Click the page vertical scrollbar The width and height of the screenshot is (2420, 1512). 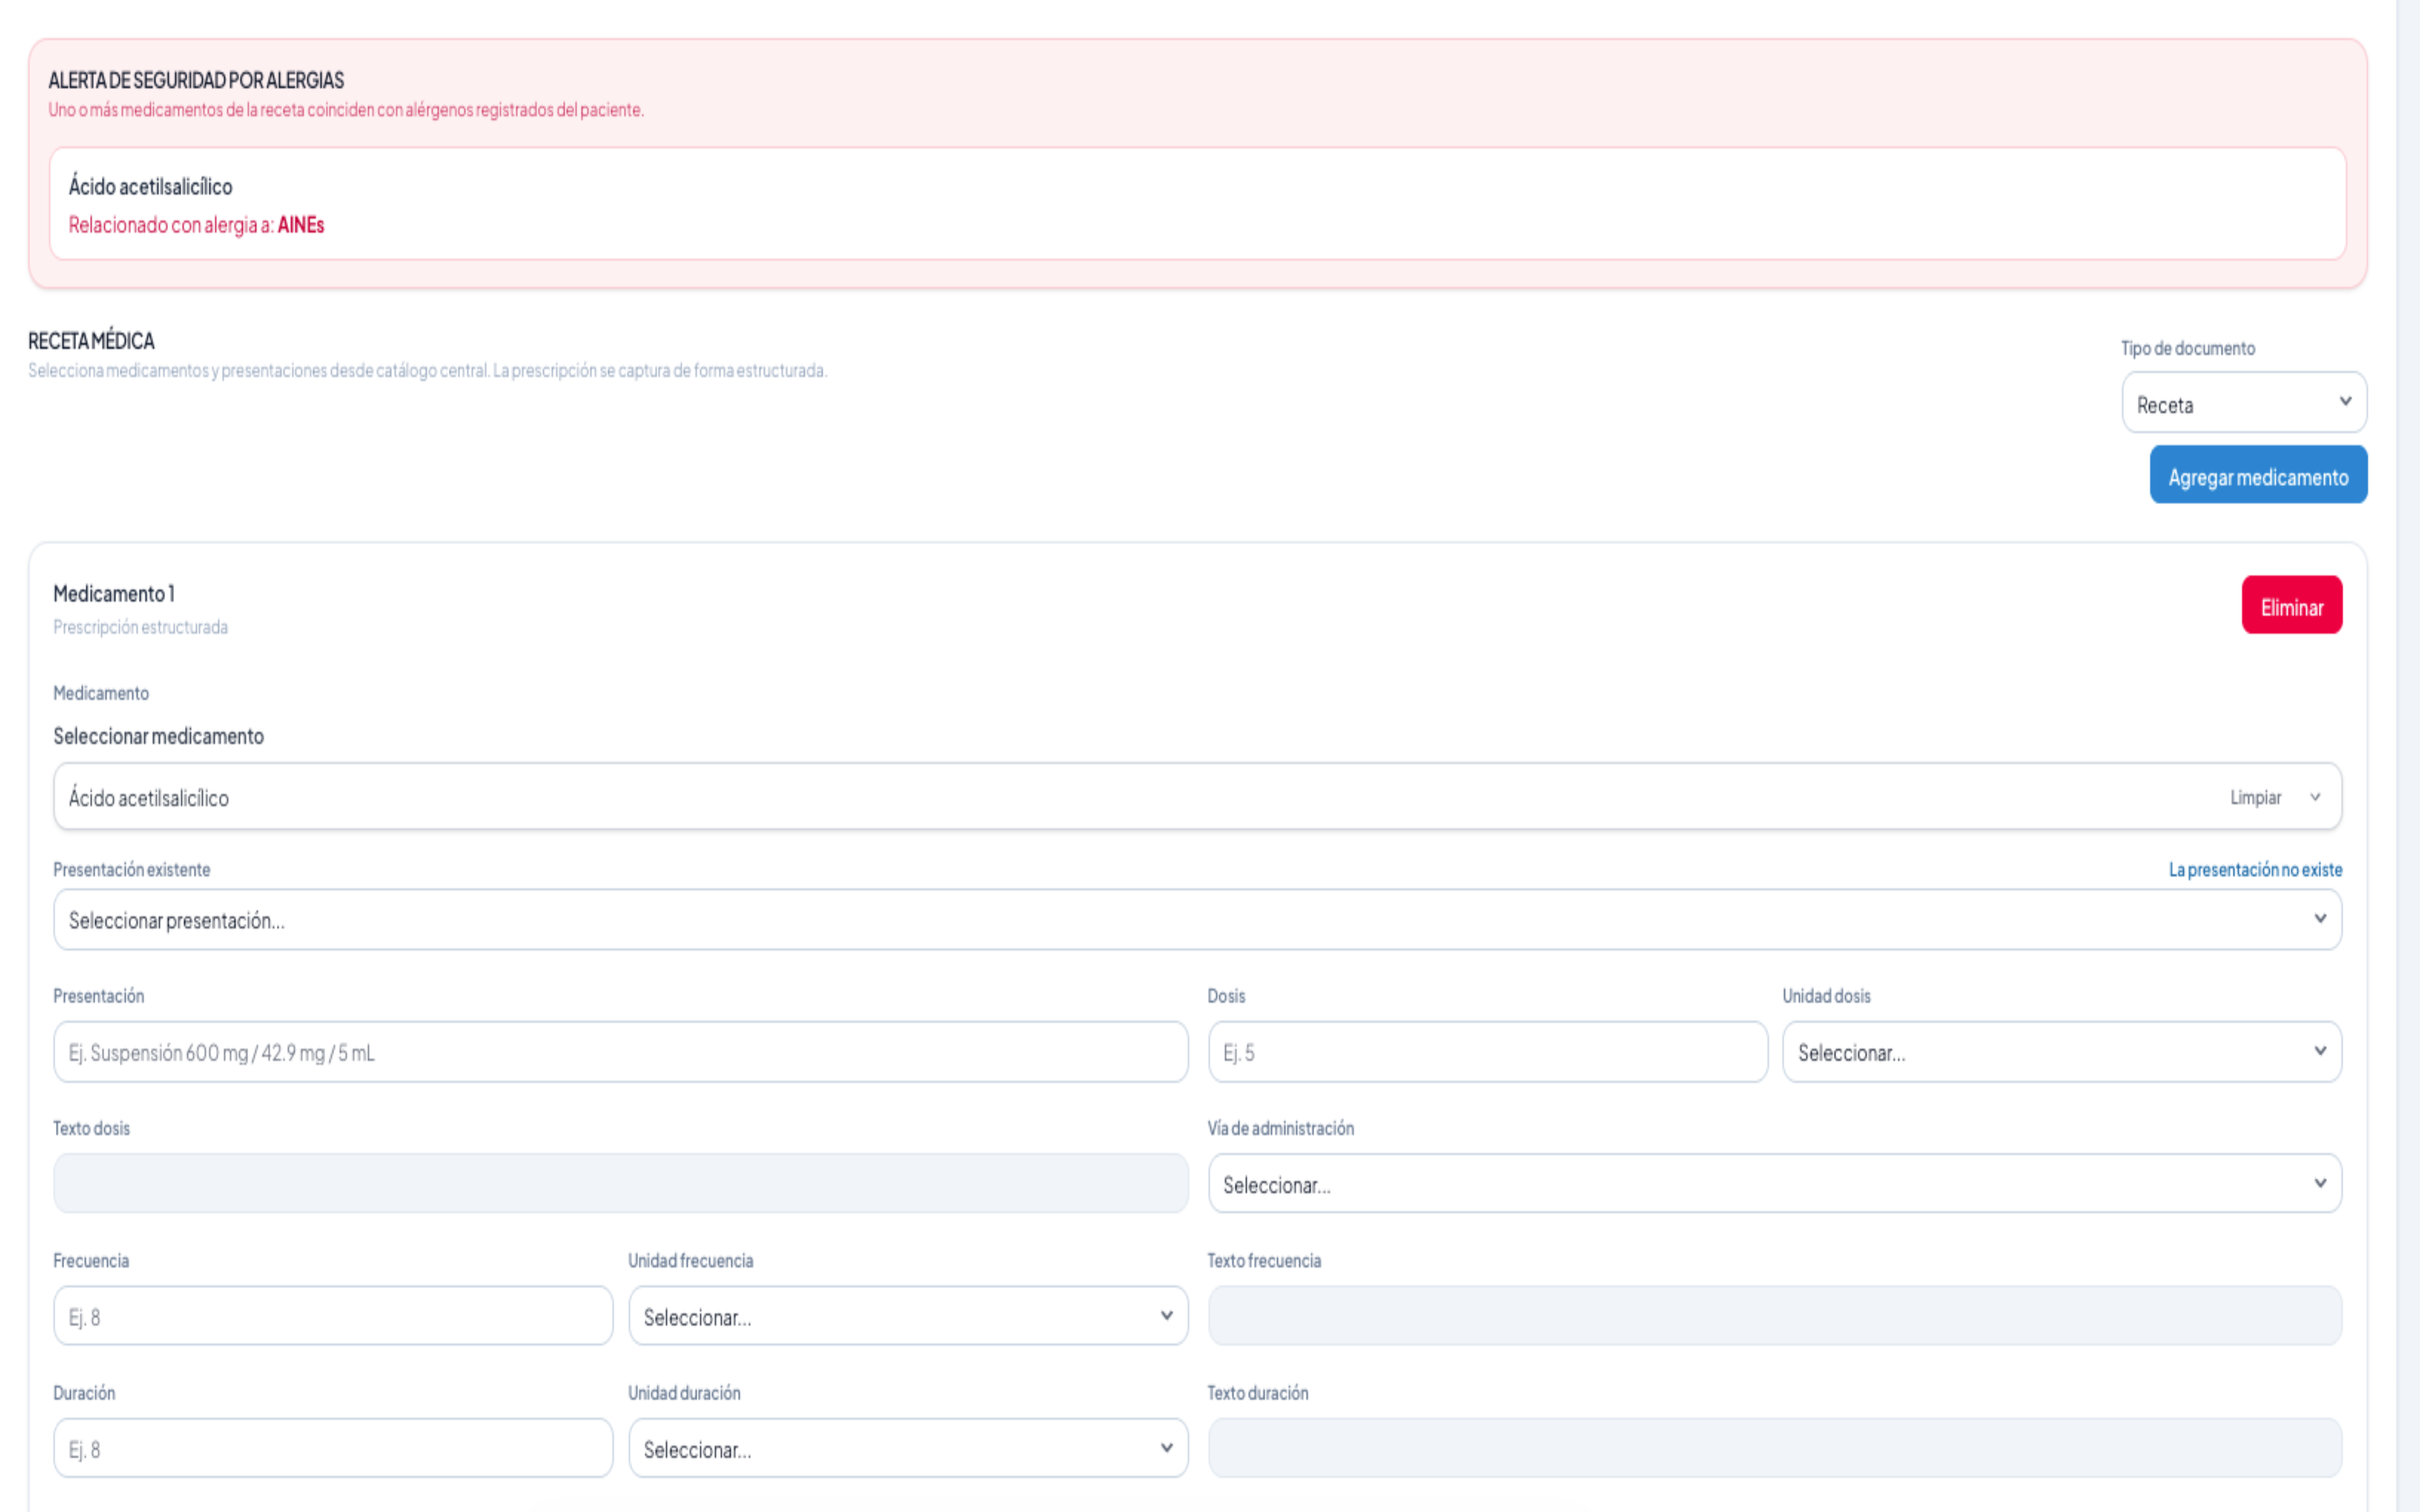[2407, 756]
